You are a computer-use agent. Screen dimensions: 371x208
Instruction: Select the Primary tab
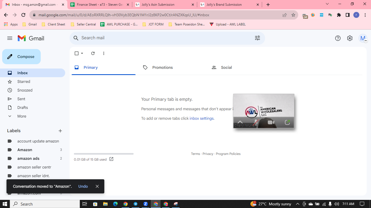[103, 67]
